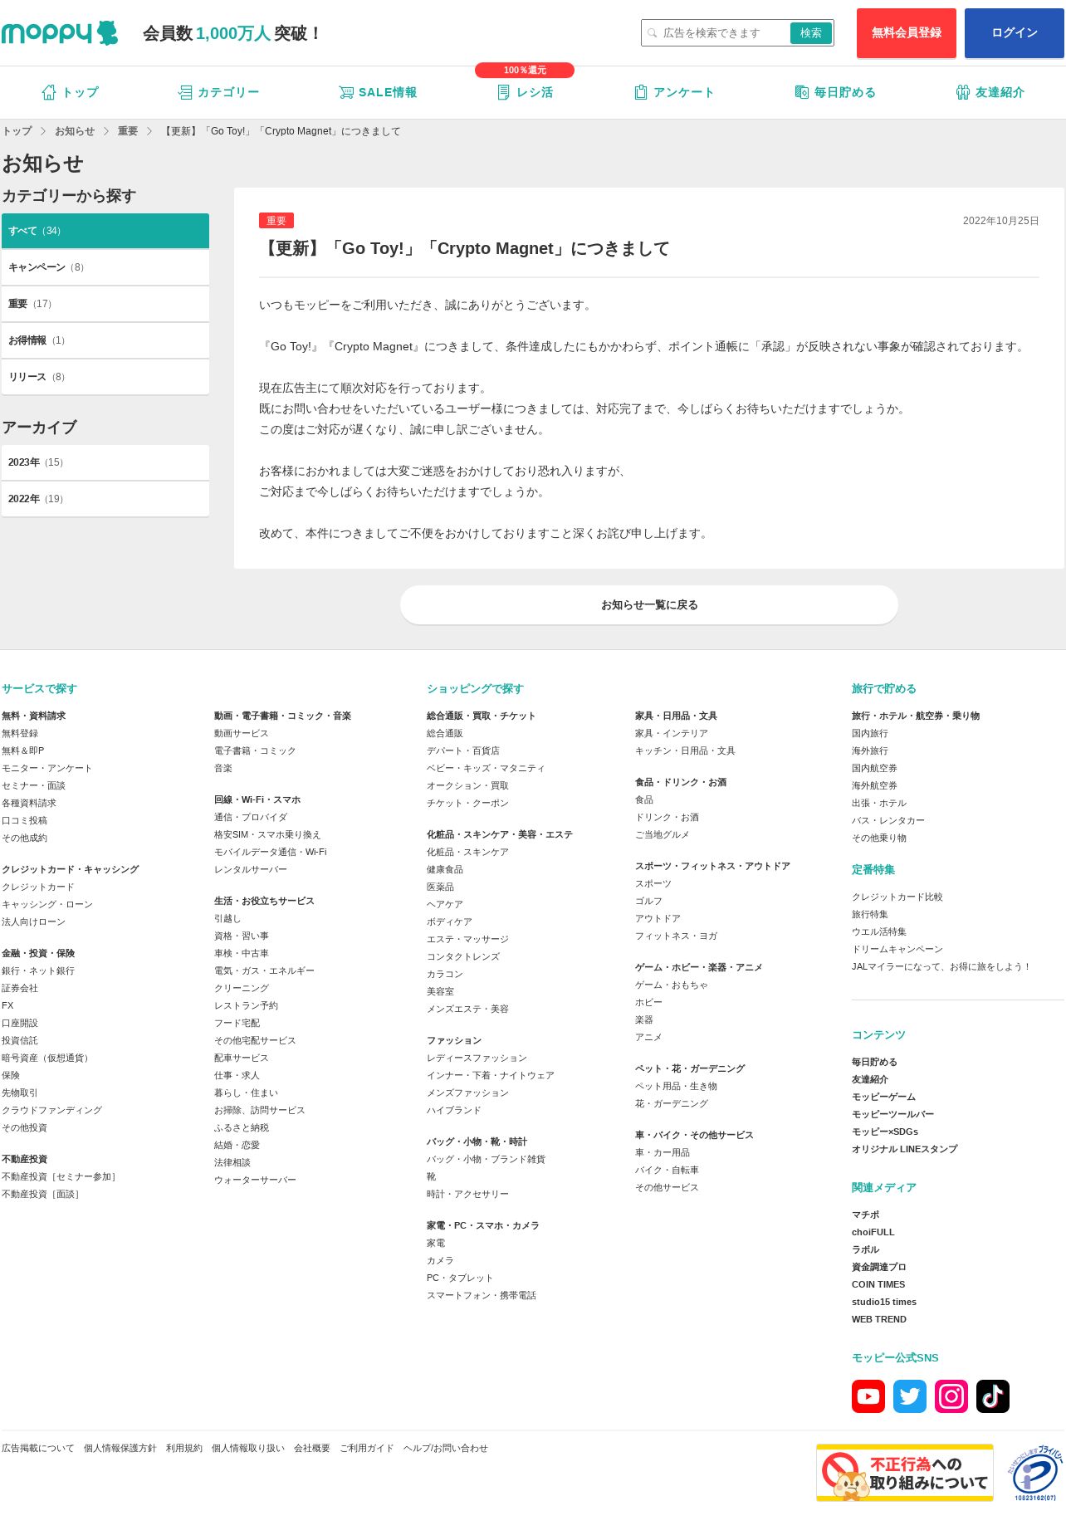Screen dimensions: 1066x1535
Task: Click the people icon beside 友達紹介
Action: click(962, 92)
